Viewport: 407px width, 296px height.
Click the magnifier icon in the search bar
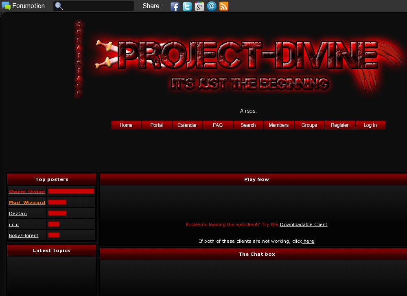(57, 6)
